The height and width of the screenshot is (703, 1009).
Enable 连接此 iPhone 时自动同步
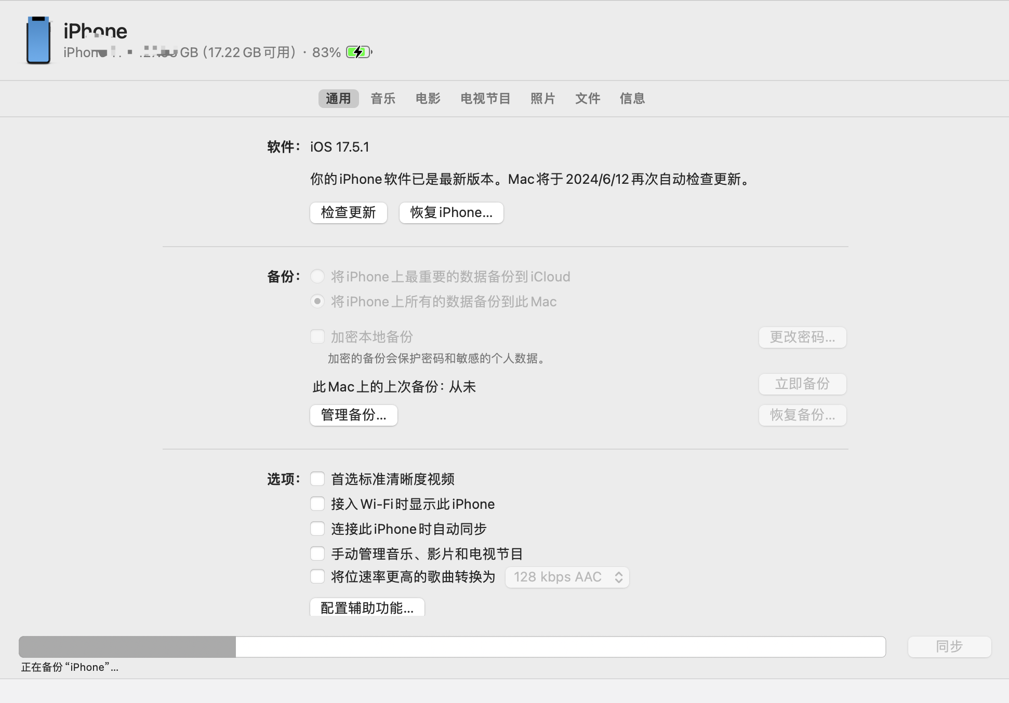click(x=317, y=529)
